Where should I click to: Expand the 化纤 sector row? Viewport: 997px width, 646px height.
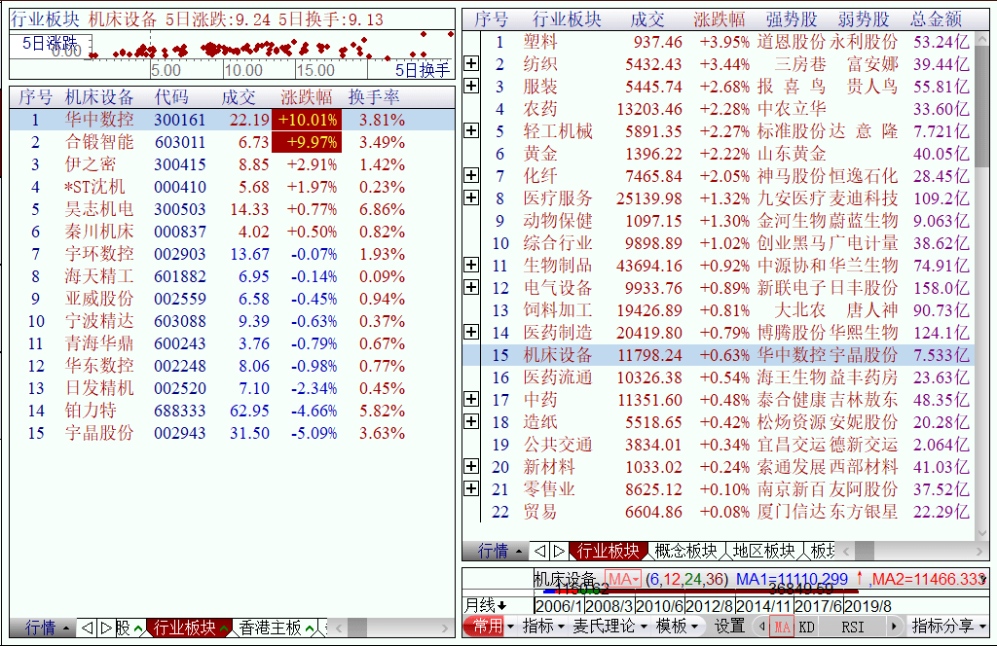click(x=471, y=175)
